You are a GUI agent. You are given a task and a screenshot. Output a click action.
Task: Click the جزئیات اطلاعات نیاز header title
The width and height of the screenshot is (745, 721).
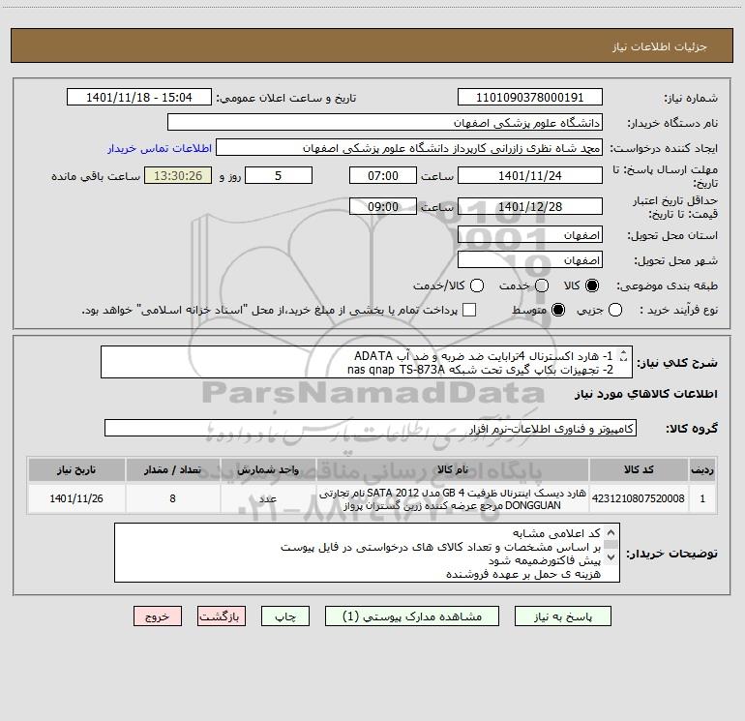coord(660,46)
